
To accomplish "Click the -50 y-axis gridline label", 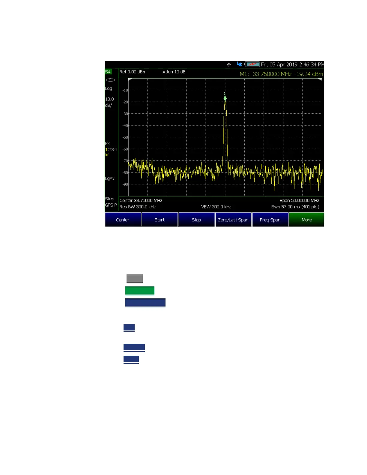I will point(125,137).
